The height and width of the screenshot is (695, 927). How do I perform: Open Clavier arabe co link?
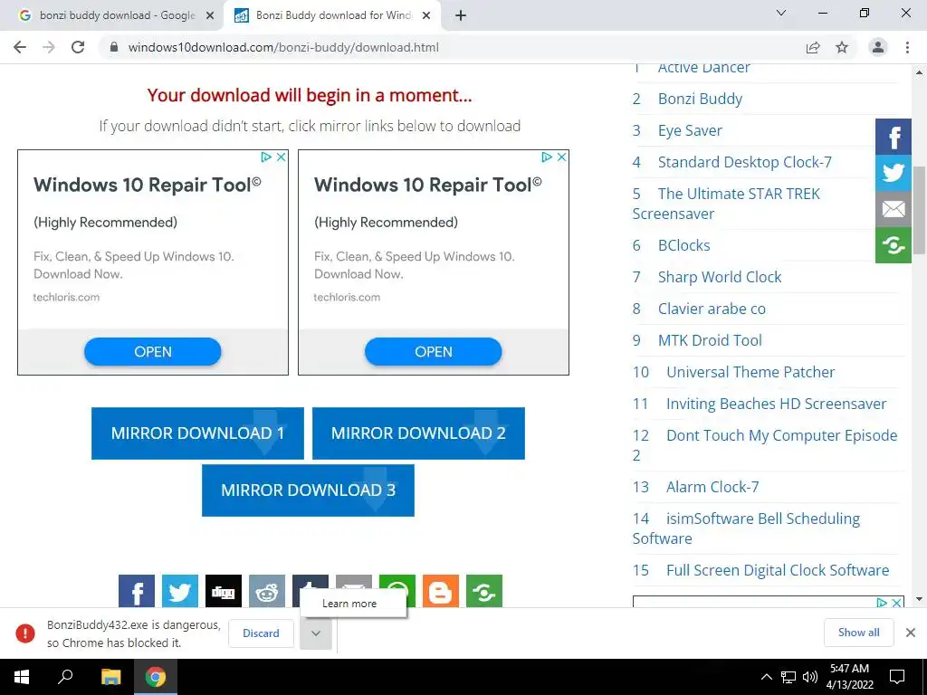712,309
